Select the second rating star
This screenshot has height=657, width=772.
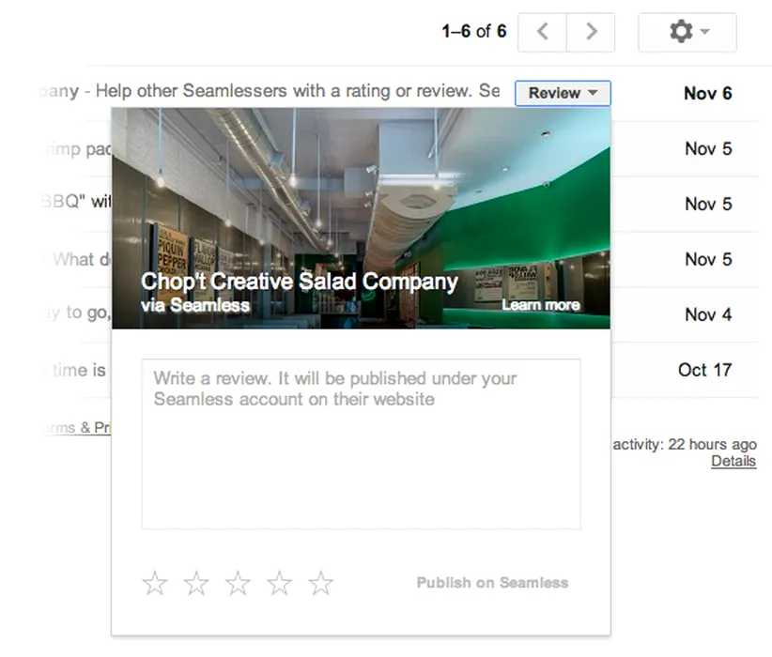196,584
